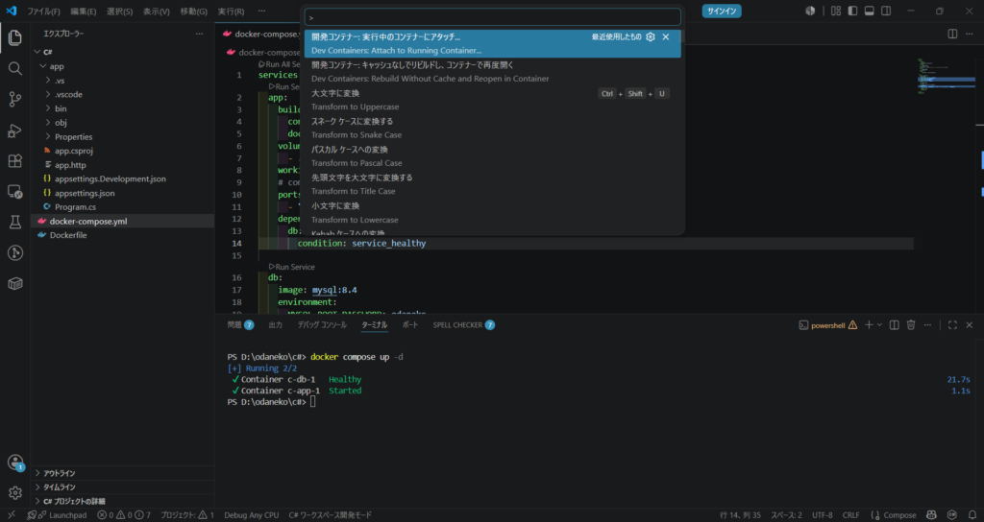Open the 表示(V) menu
Viewport: 984px width, 522px height.
pyautogui.click(x=157, y=12)
